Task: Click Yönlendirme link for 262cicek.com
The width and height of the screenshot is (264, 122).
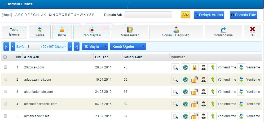Action: pyautogui.click(x=227, y=67)
